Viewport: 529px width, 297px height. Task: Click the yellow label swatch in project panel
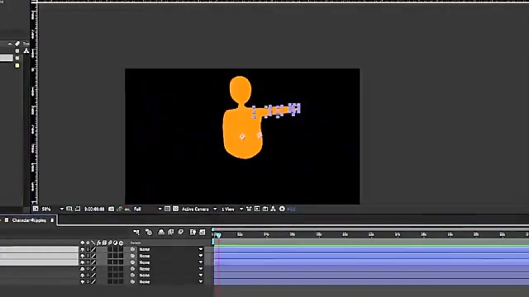point(17,66)
